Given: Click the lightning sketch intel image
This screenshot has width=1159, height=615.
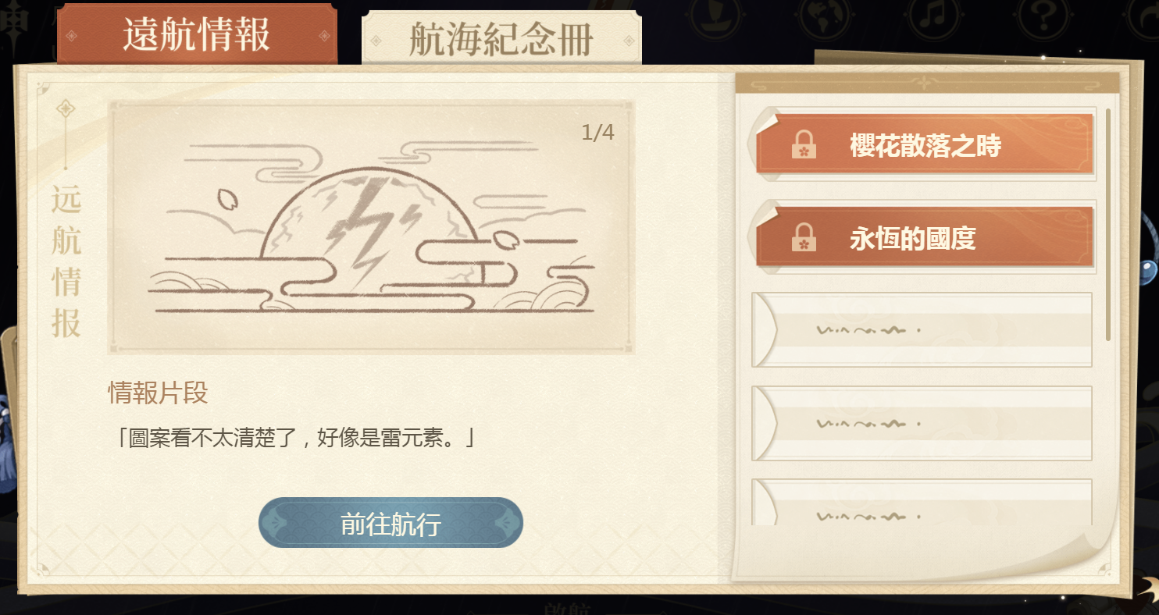Looking at the screenshot, I should coord(371,227).
